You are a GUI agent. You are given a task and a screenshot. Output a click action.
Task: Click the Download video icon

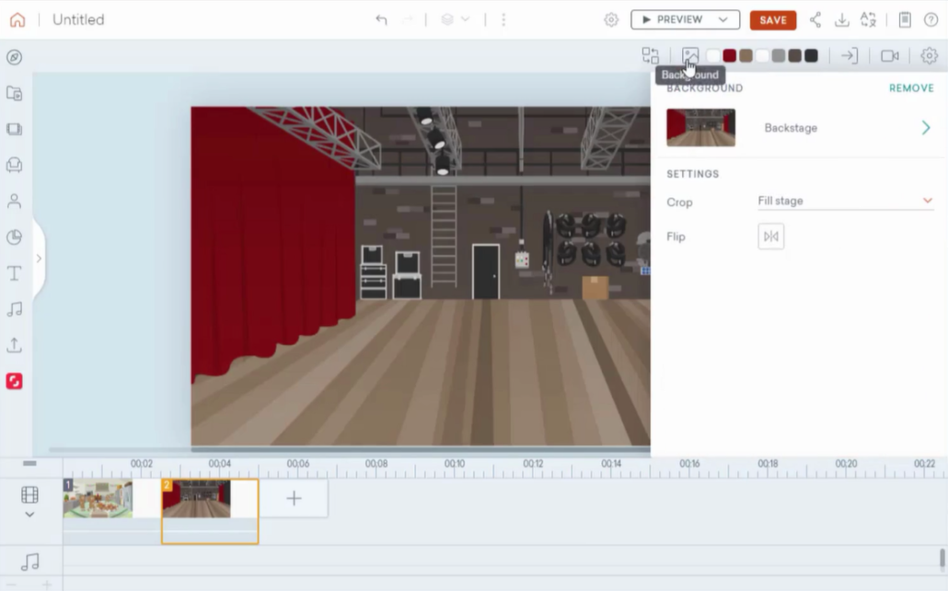[841, 20]
